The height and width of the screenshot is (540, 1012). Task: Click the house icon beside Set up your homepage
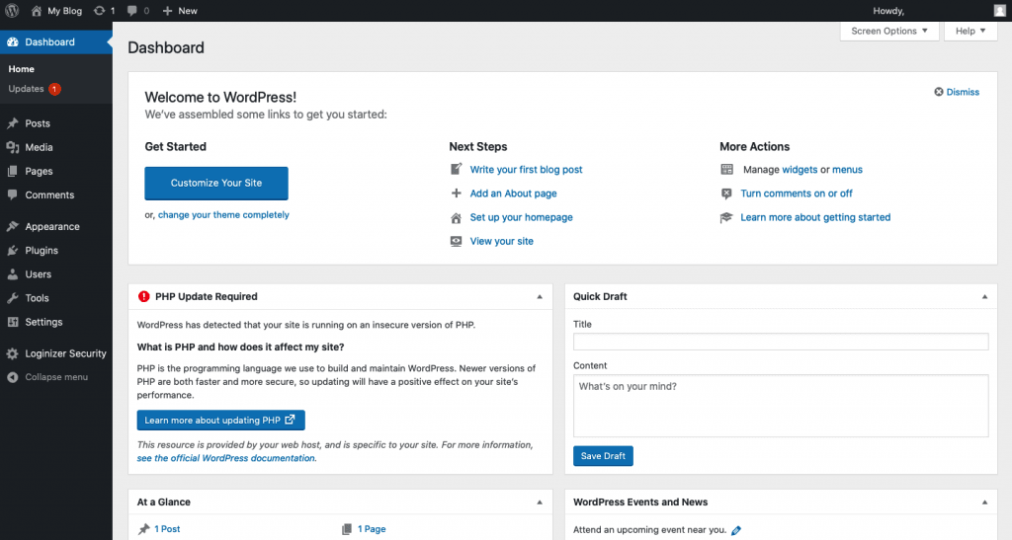click(x=456, y=218)
